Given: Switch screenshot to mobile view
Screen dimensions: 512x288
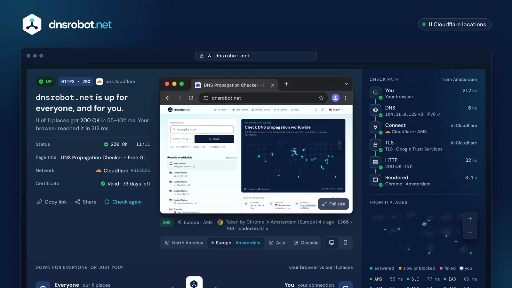Looking at the screenshot, I should click(345, 243).
